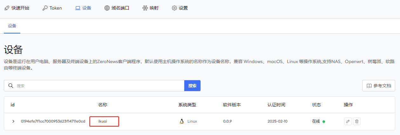Click the 名称 column header

point(103,105)
